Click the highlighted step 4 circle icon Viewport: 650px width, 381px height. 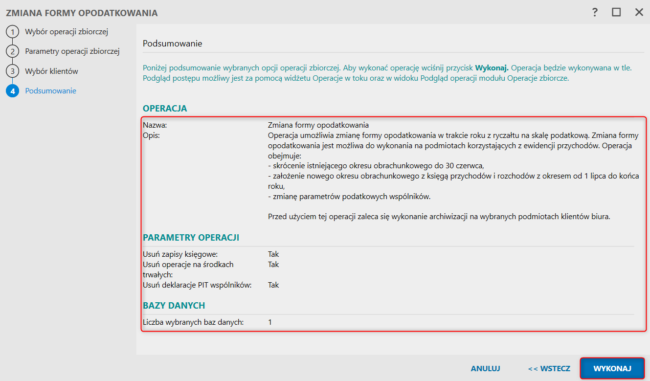pyautogui.click(x=12, y=91)
